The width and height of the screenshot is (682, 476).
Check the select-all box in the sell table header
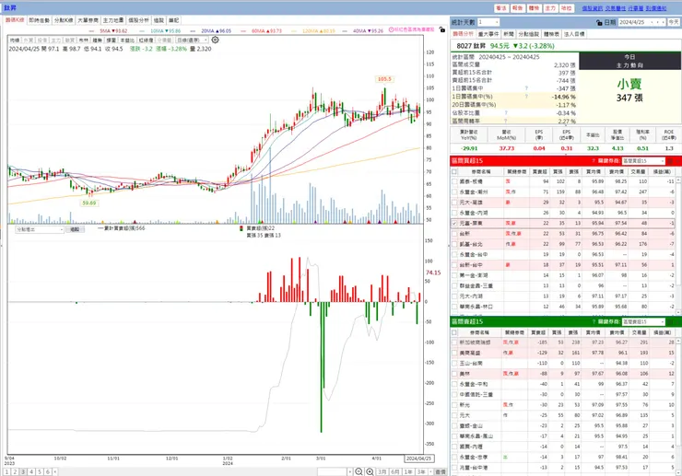pos(454,332)
